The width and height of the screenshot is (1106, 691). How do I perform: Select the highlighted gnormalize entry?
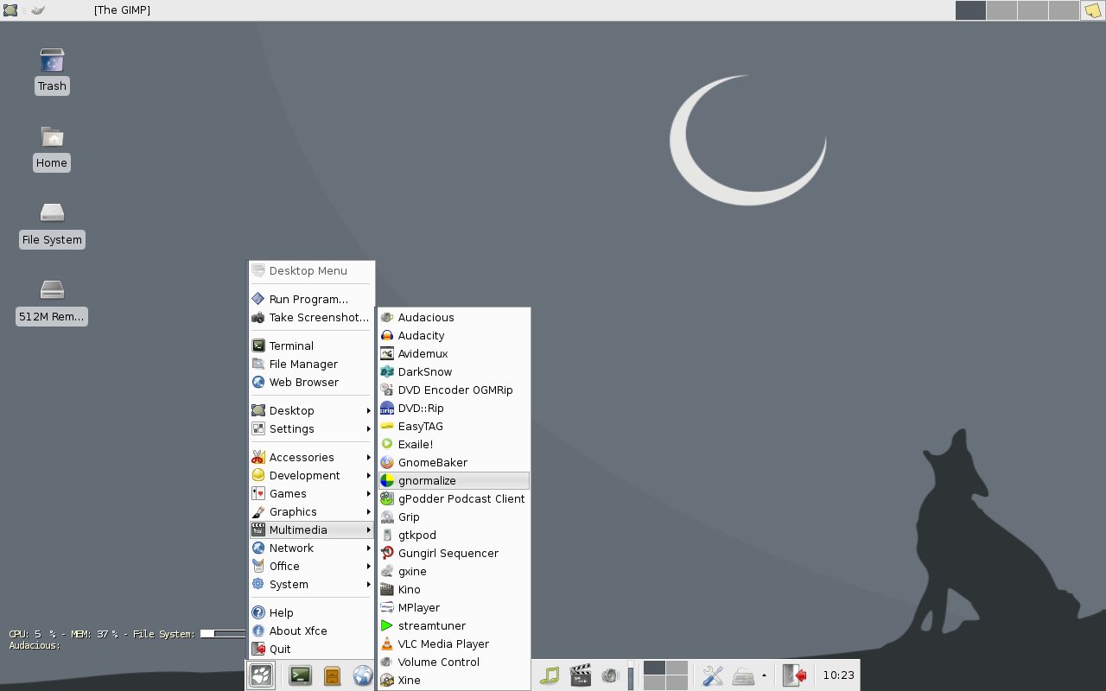point(454,480)
